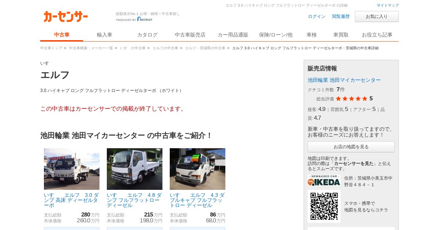The width and height of the screenshot is (439, 230).
Task: Click エルフの中古車 breadcrumb
Action: (x=165, y=48)
